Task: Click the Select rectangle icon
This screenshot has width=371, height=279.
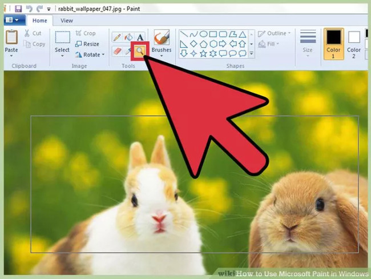Action: tap(62, 37)
